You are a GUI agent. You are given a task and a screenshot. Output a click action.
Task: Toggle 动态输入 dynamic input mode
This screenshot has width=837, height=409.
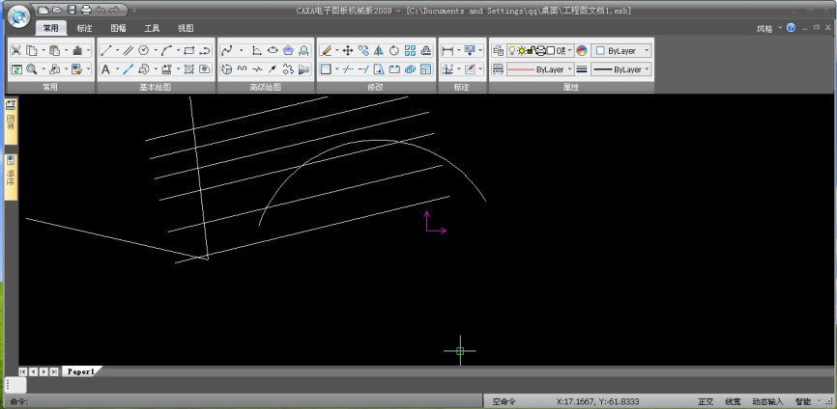(x=767, y=401)
